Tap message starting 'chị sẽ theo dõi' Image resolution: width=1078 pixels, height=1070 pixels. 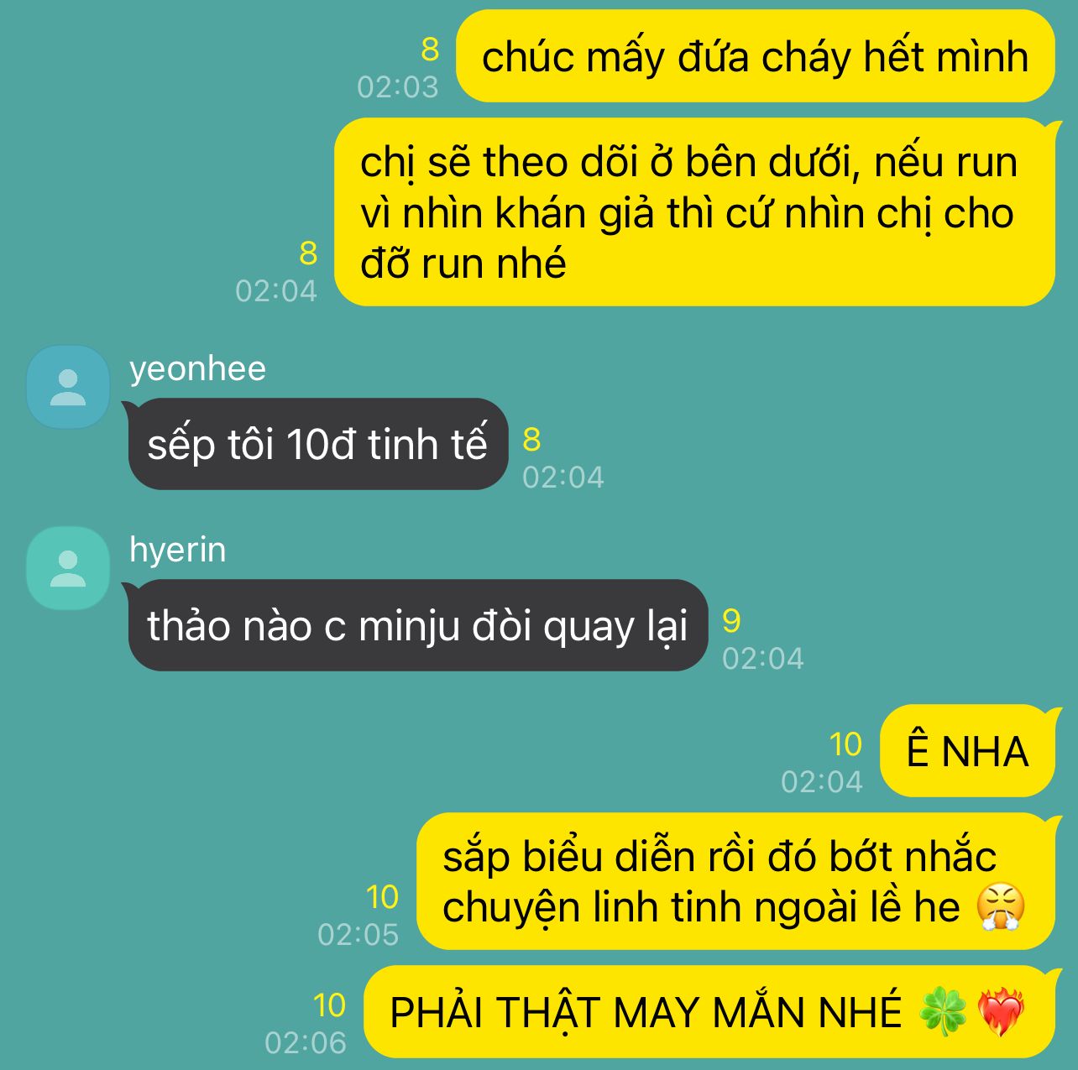pyautogui.click(x=694, y=212)
